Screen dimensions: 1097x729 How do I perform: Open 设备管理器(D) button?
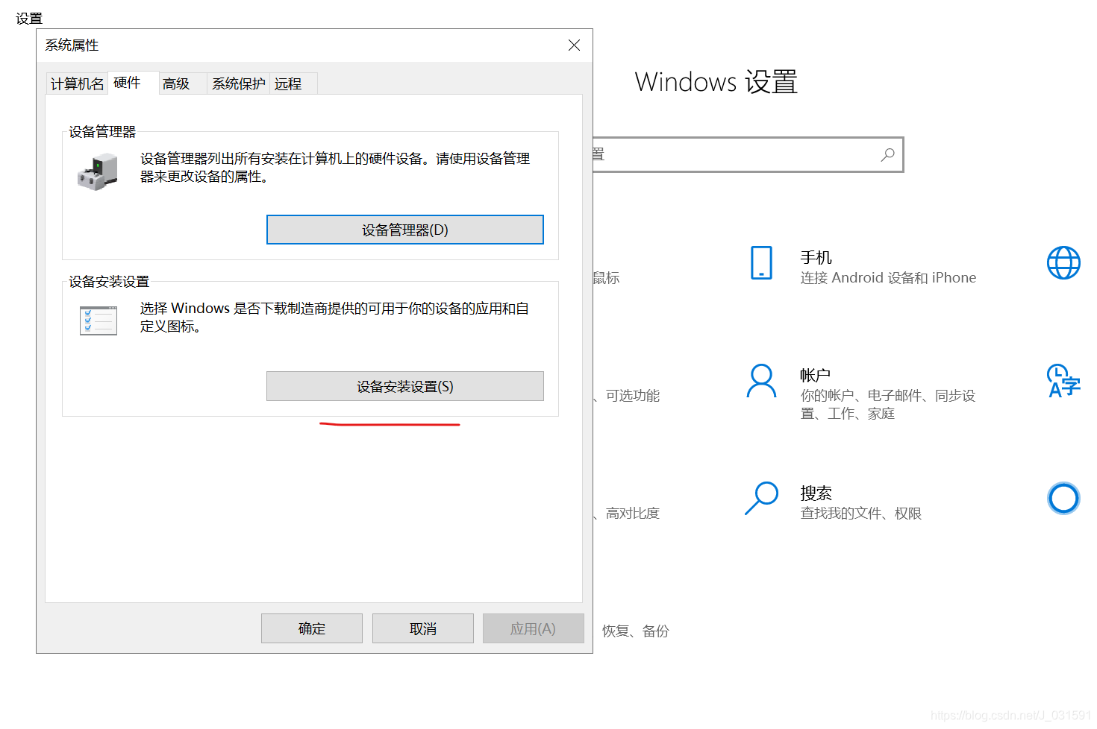(405, 230)
